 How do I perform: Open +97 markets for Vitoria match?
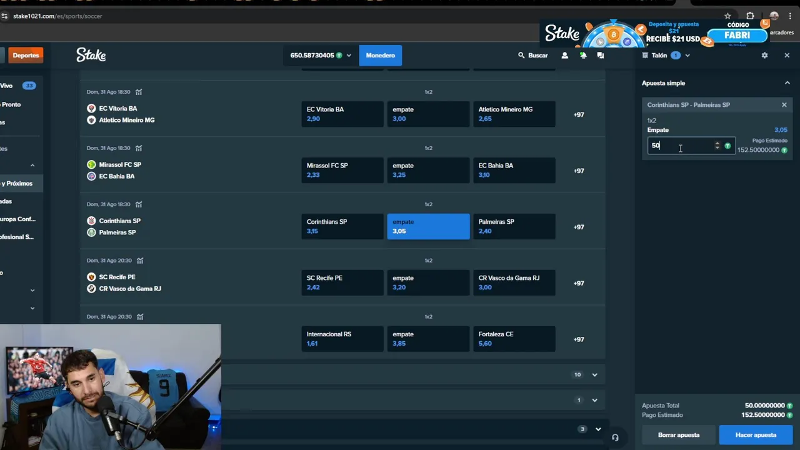579,114
